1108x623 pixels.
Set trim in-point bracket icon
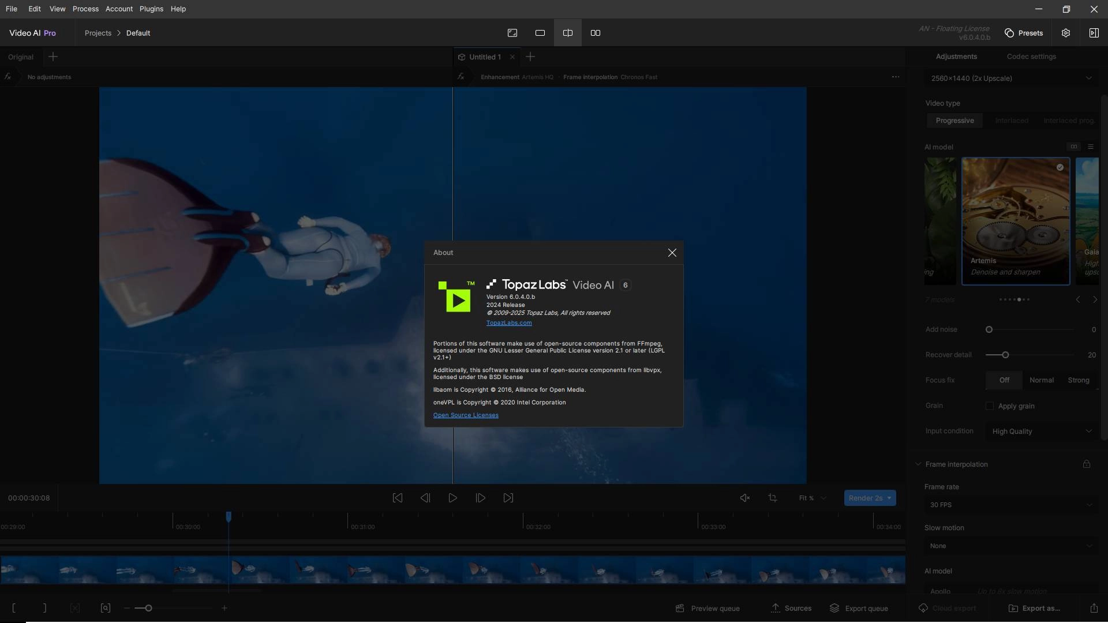tap(14, 608)
